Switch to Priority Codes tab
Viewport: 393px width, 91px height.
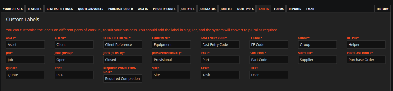(x=164, y=9)
